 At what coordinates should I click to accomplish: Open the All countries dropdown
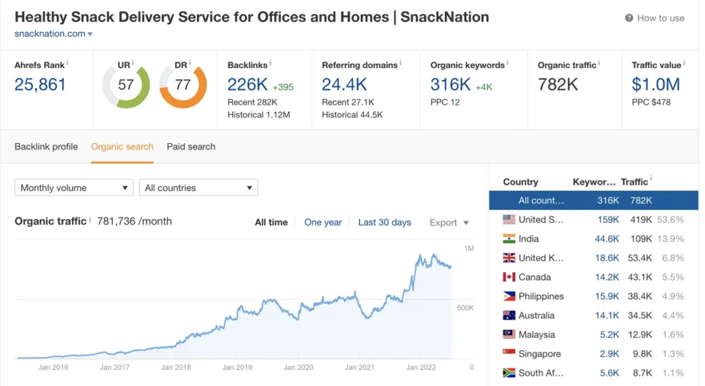pyautogui.click(x=198, y=188)
